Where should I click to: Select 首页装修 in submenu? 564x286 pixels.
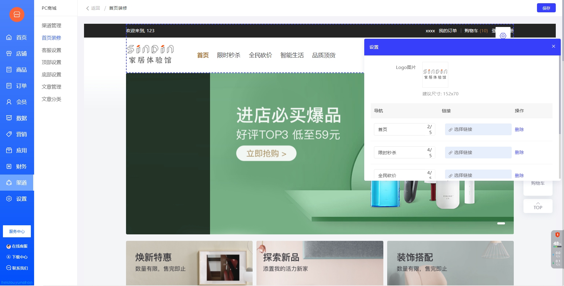pyautogui.click(x=51, y=38)
